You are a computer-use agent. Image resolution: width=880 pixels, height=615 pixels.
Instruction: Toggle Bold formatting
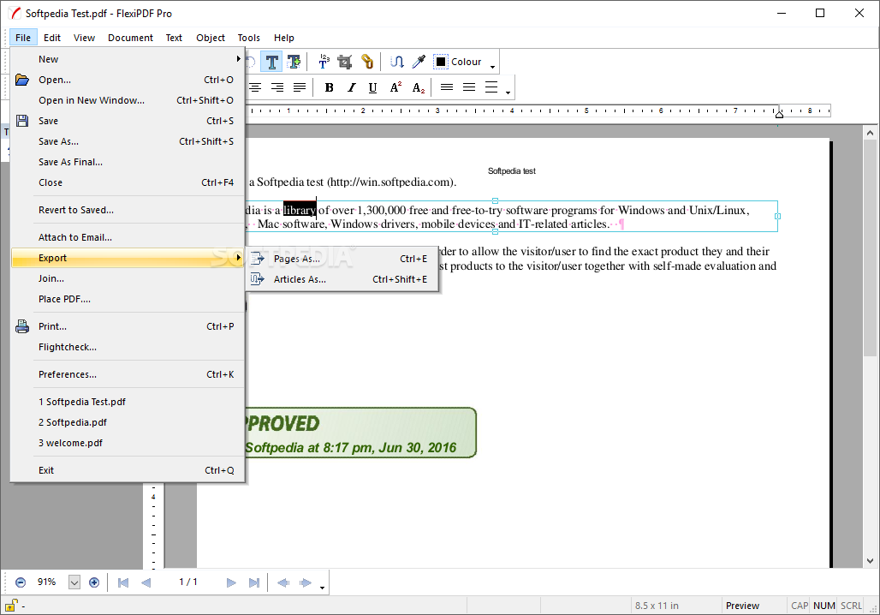tap(330, 87)
